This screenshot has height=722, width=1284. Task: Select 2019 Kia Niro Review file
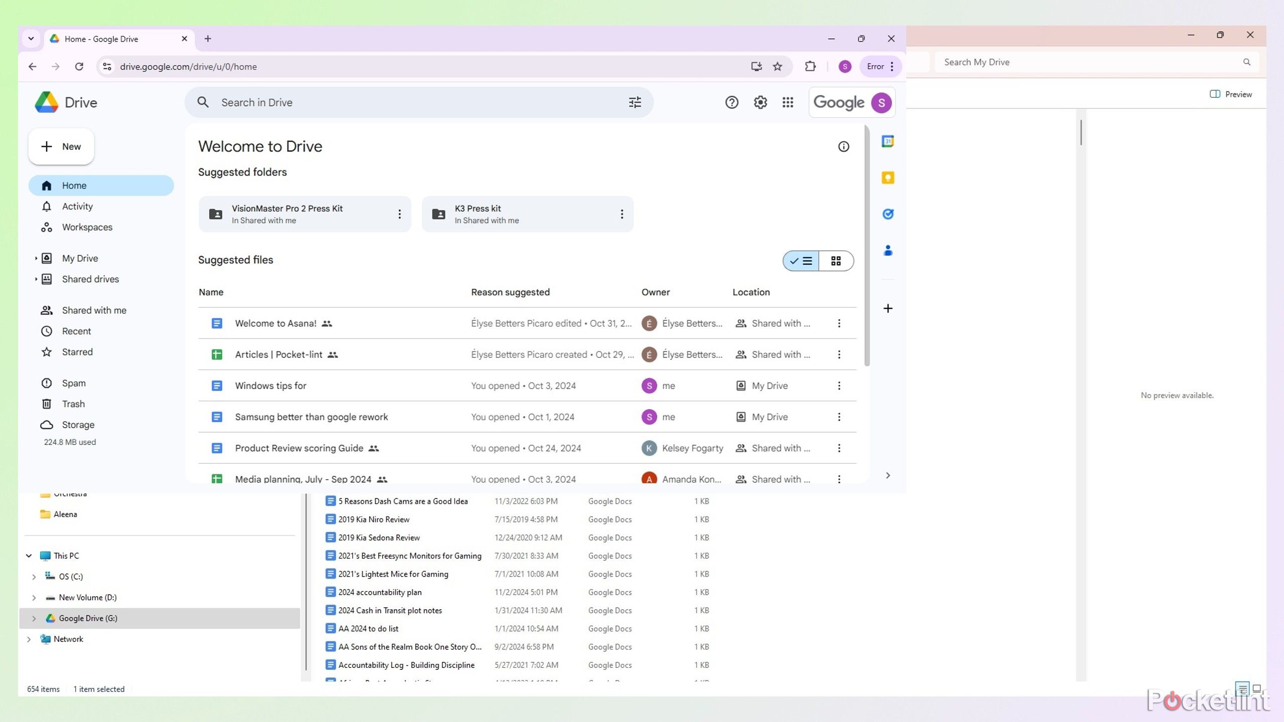click(374, 519)
